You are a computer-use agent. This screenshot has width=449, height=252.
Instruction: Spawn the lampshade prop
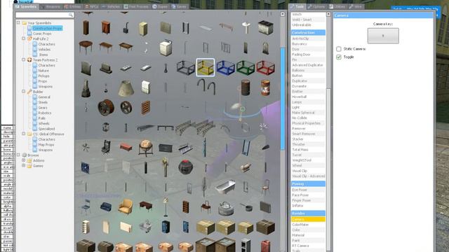click(126, 87)
